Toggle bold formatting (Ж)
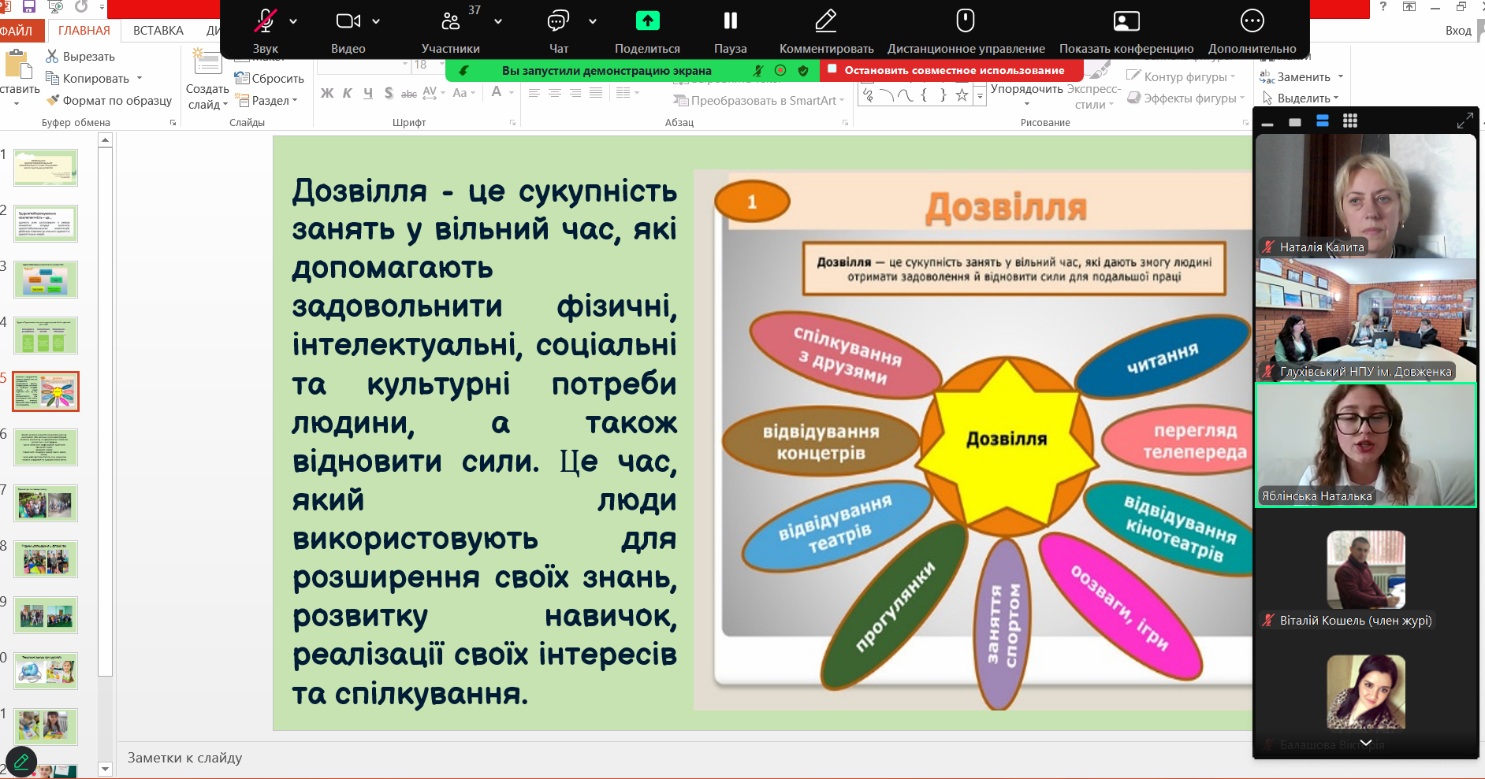 click(327, 94)
